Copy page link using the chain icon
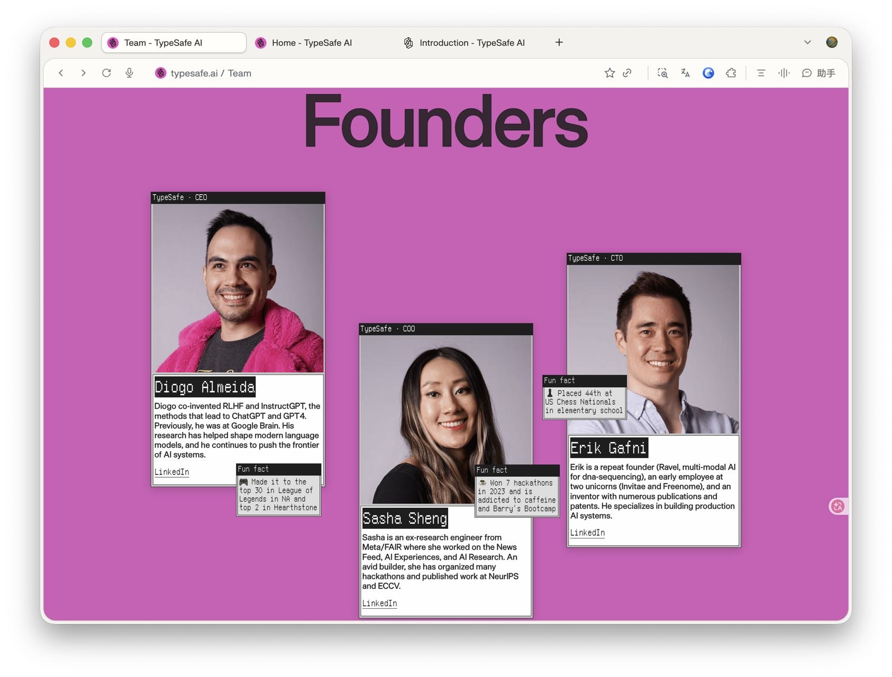This screenshot has width=892, height=677. pos(627,73)
